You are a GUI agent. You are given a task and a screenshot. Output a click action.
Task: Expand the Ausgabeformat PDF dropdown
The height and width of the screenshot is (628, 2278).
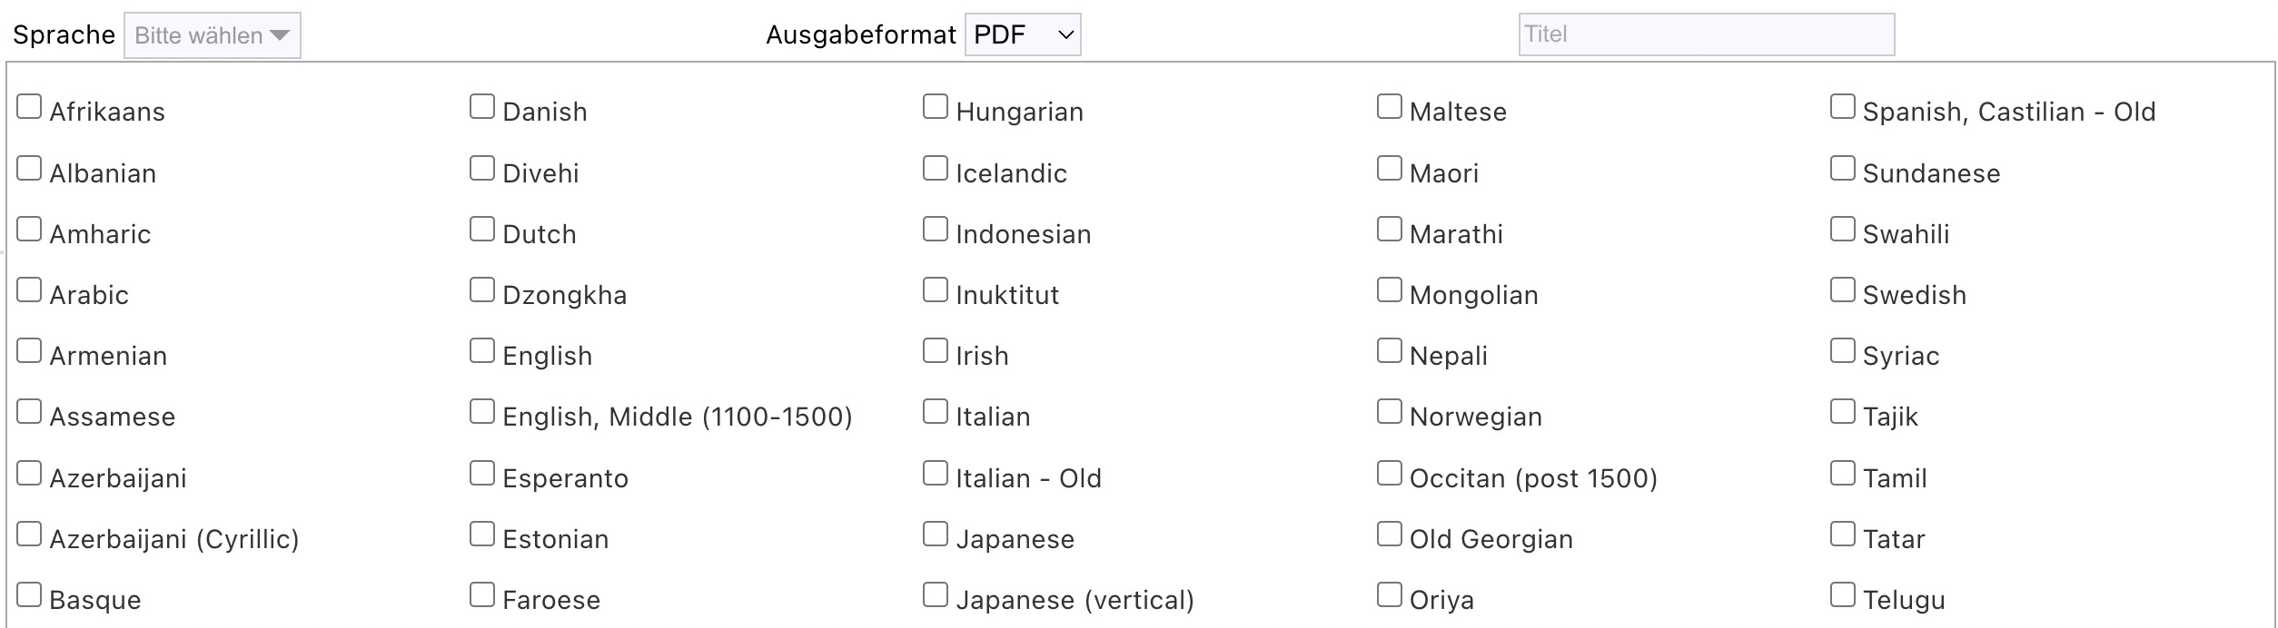tap(1023, 35)
